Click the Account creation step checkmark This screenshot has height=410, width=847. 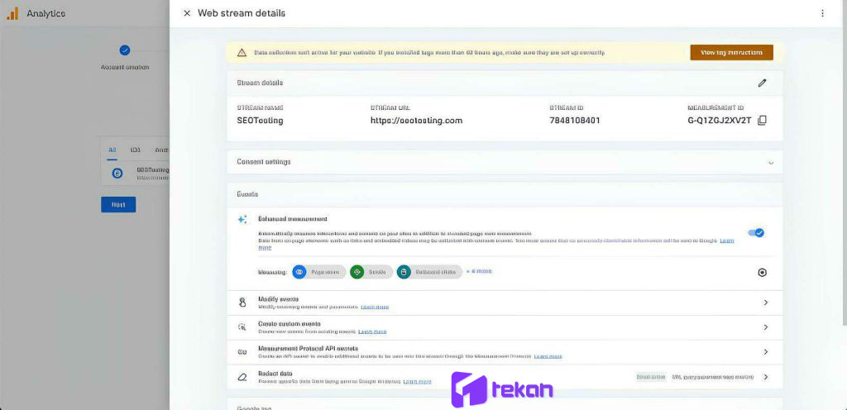tap(125, 50)
